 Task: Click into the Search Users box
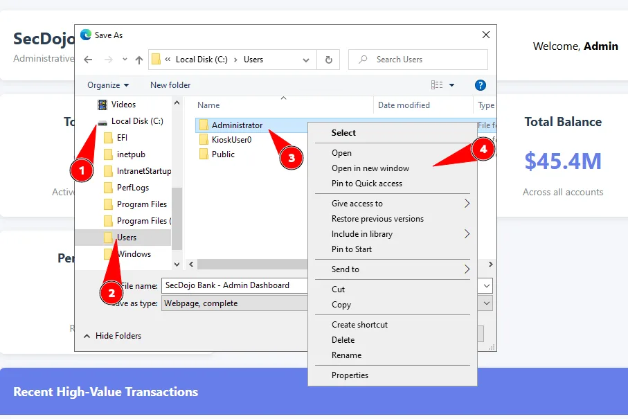click(418, 60)
